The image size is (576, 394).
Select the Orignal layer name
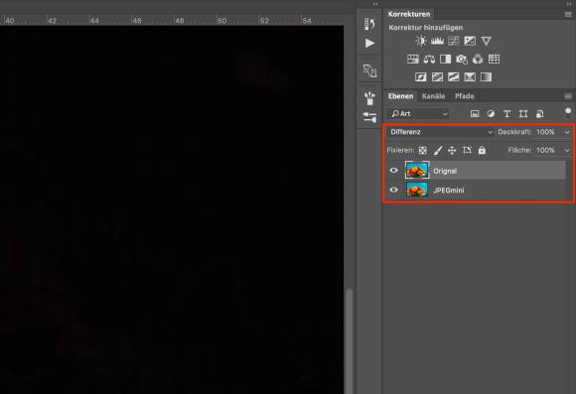tap(445, 171)
